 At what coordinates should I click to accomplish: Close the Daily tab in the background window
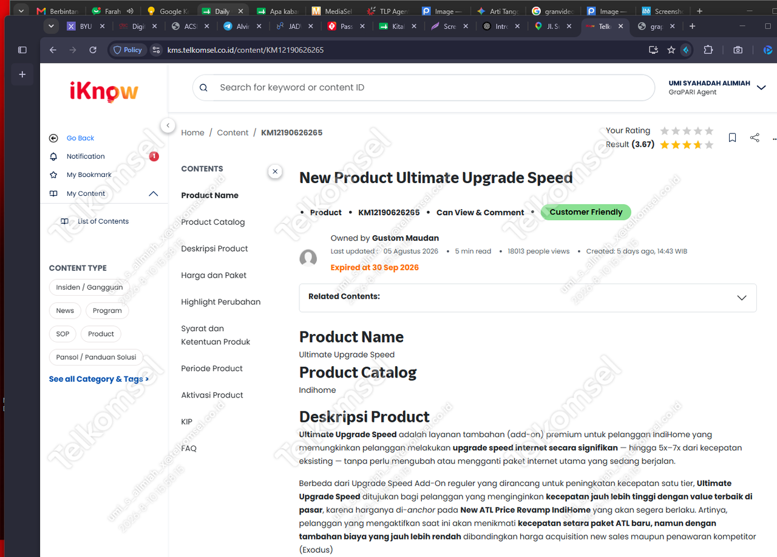240,11
